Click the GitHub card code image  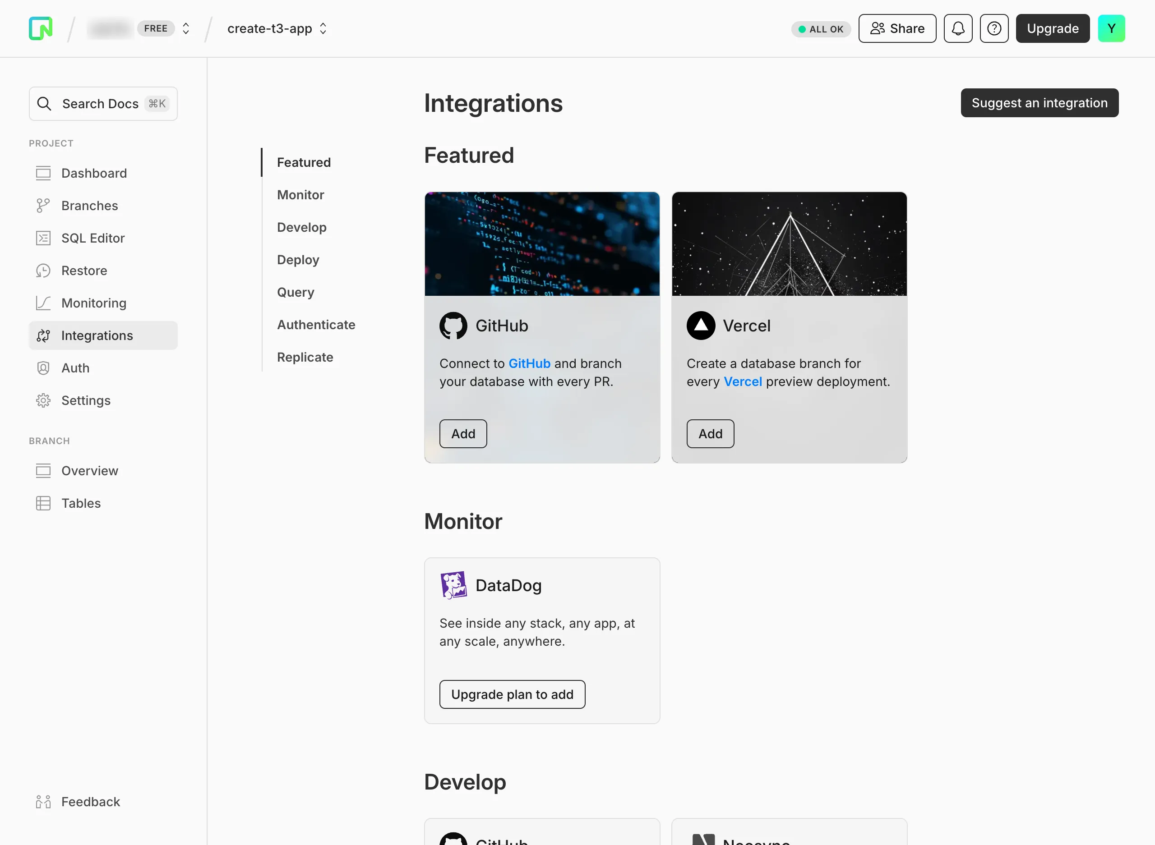point(542,244)
